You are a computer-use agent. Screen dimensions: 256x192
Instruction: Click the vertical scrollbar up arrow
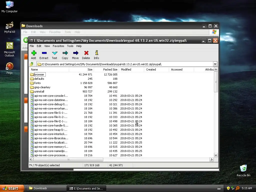216,69
